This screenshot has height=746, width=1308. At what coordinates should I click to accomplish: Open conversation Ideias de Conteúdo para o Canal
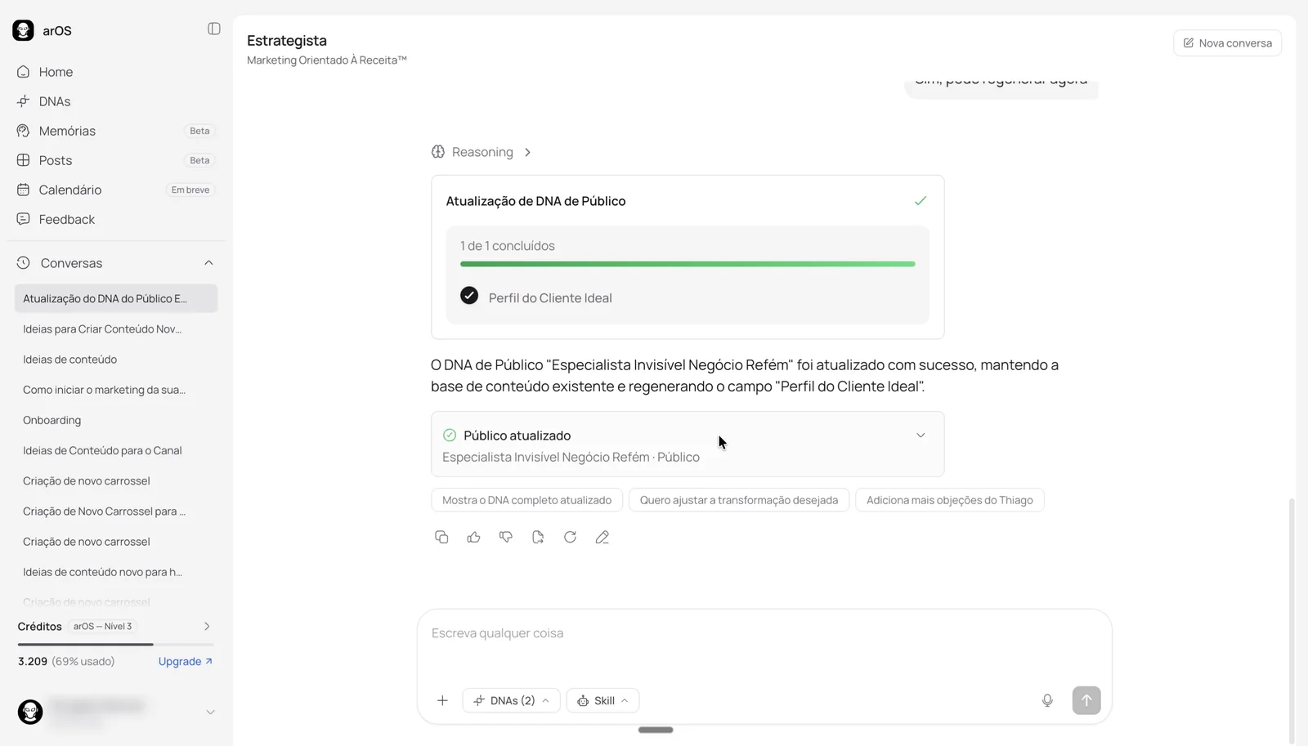coord(116,450)
